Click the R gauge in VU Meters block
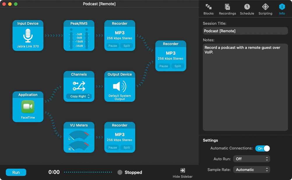The height and width of the screenshot is (180, 292). tap(79, 146)
